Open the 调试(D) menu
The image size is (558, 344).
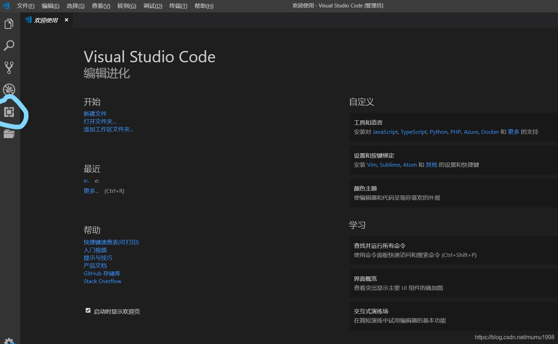(153, 6)
